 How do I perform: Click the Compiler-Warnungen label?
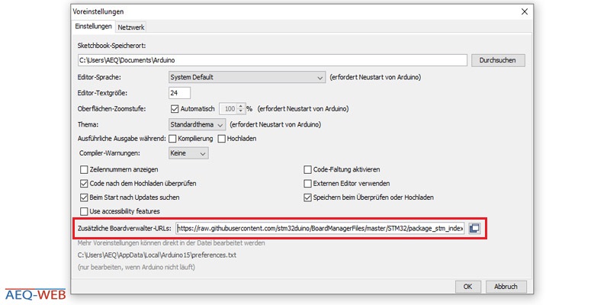(109, 153)
